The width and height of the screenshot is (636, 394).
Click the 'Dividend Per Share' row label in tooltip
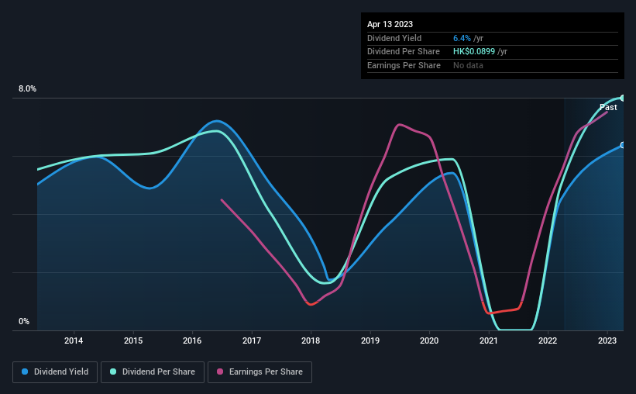(x=403, y=52)
